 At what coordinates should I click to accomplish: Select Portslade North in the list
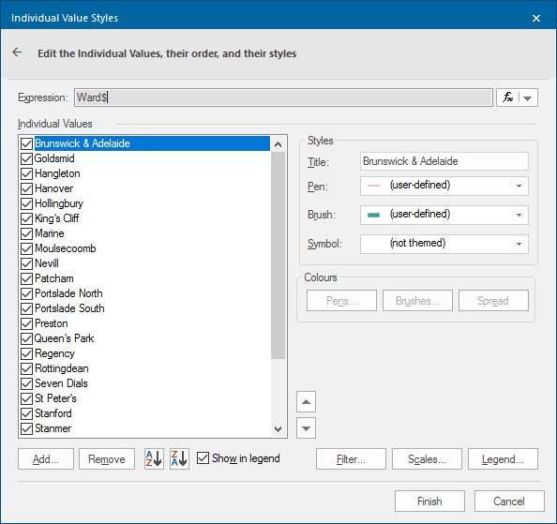pos(68,293)
